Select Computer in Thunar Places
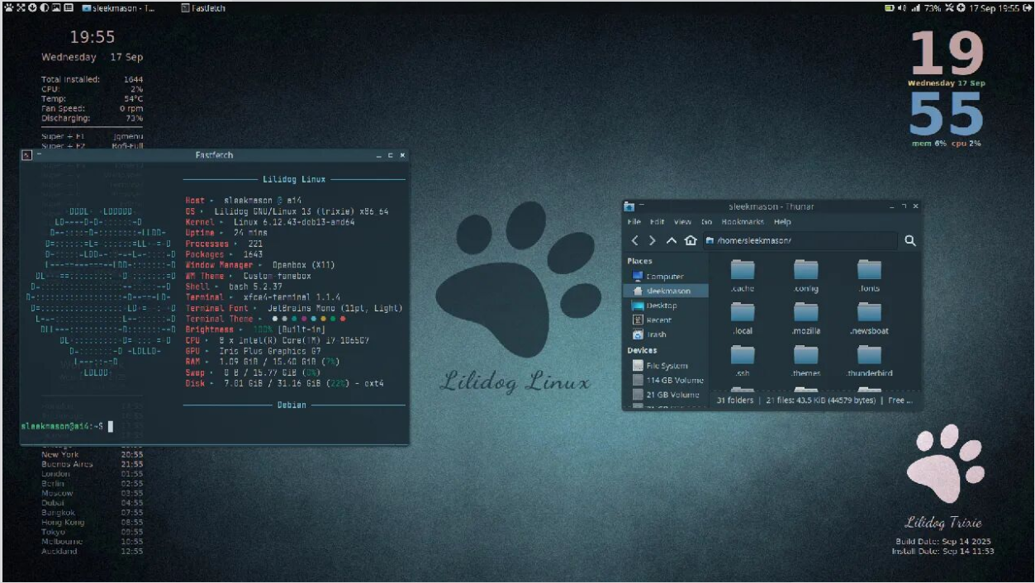This screenshot has width=1035, height=583. (664, 277)
